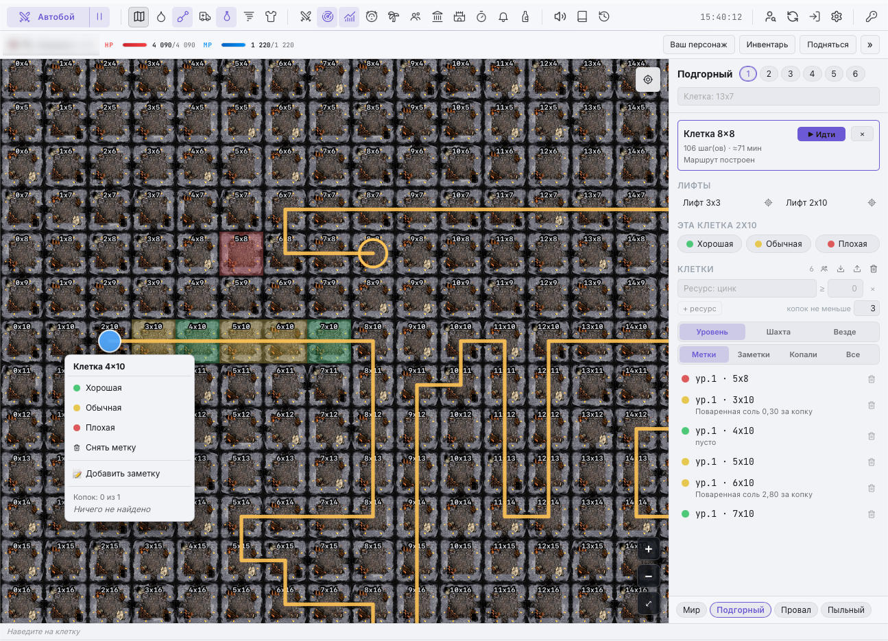Click the + ресурс button
Image resolution: width=888 pixels, height=641 pixels.
click(x=699, y=309)
